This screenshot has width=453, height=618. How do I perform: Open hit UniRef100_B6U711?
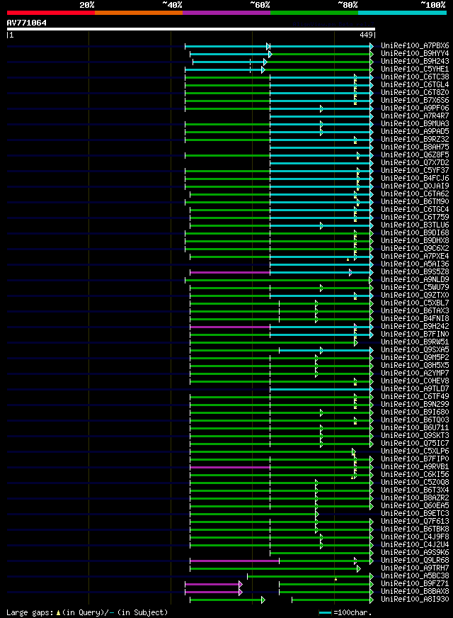415,429
